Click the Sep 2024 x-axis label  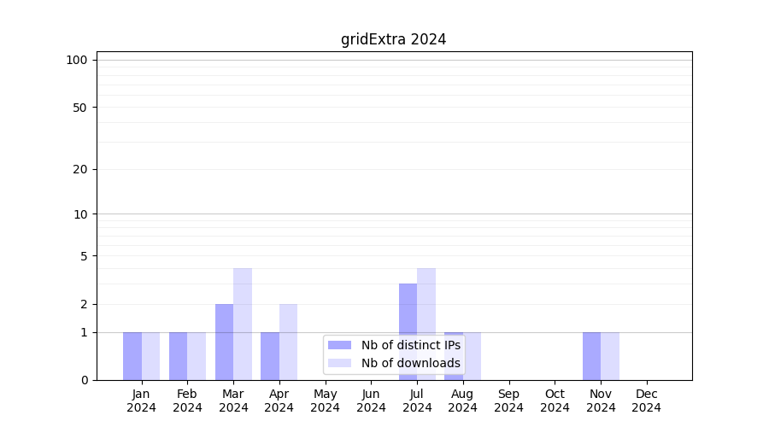(508, 401)
